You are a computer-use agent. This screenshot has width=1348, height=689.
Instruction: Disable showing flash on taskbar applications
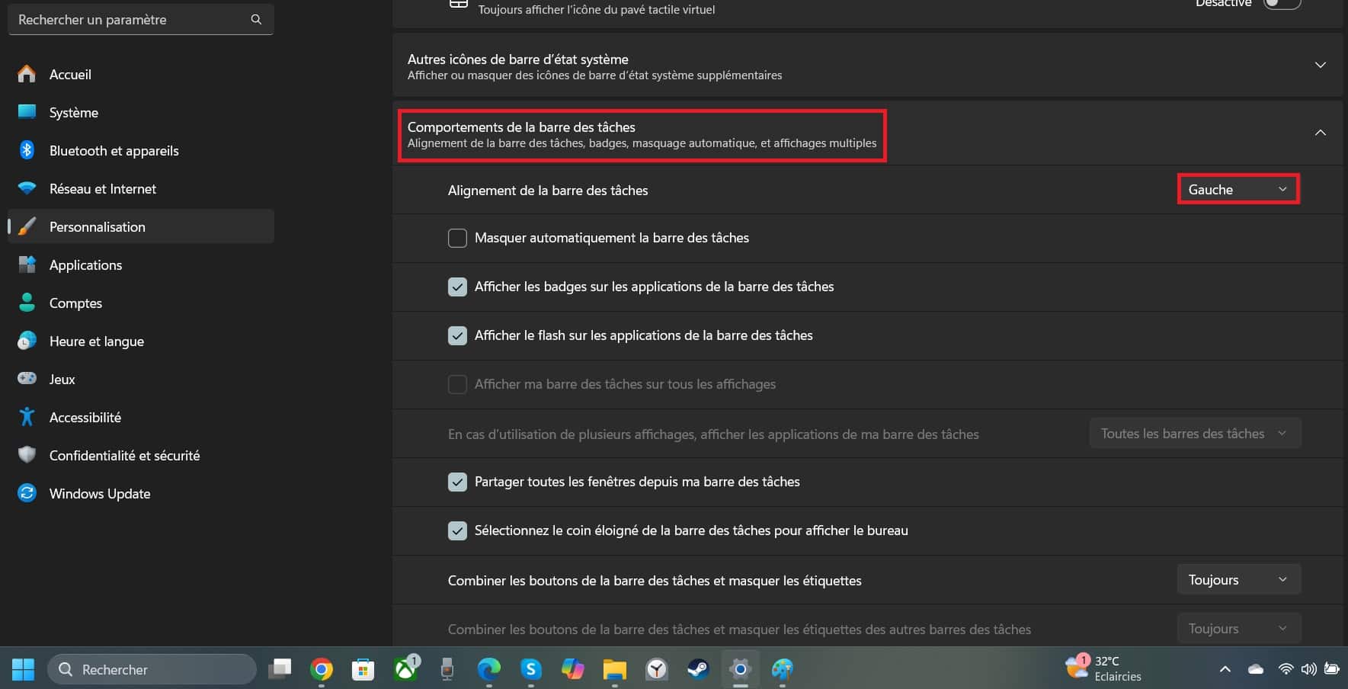pos(457,335)
